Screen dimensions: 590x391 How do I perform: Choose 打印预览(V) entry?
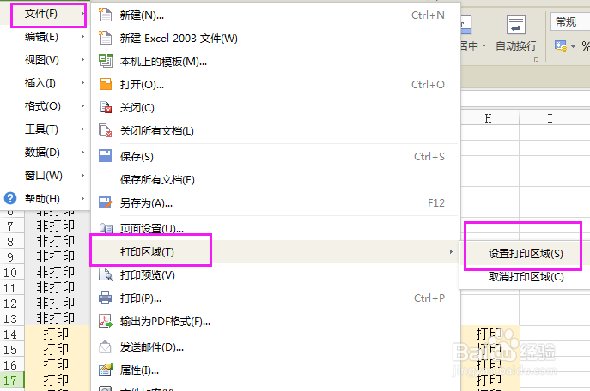(x=276, y=275)
